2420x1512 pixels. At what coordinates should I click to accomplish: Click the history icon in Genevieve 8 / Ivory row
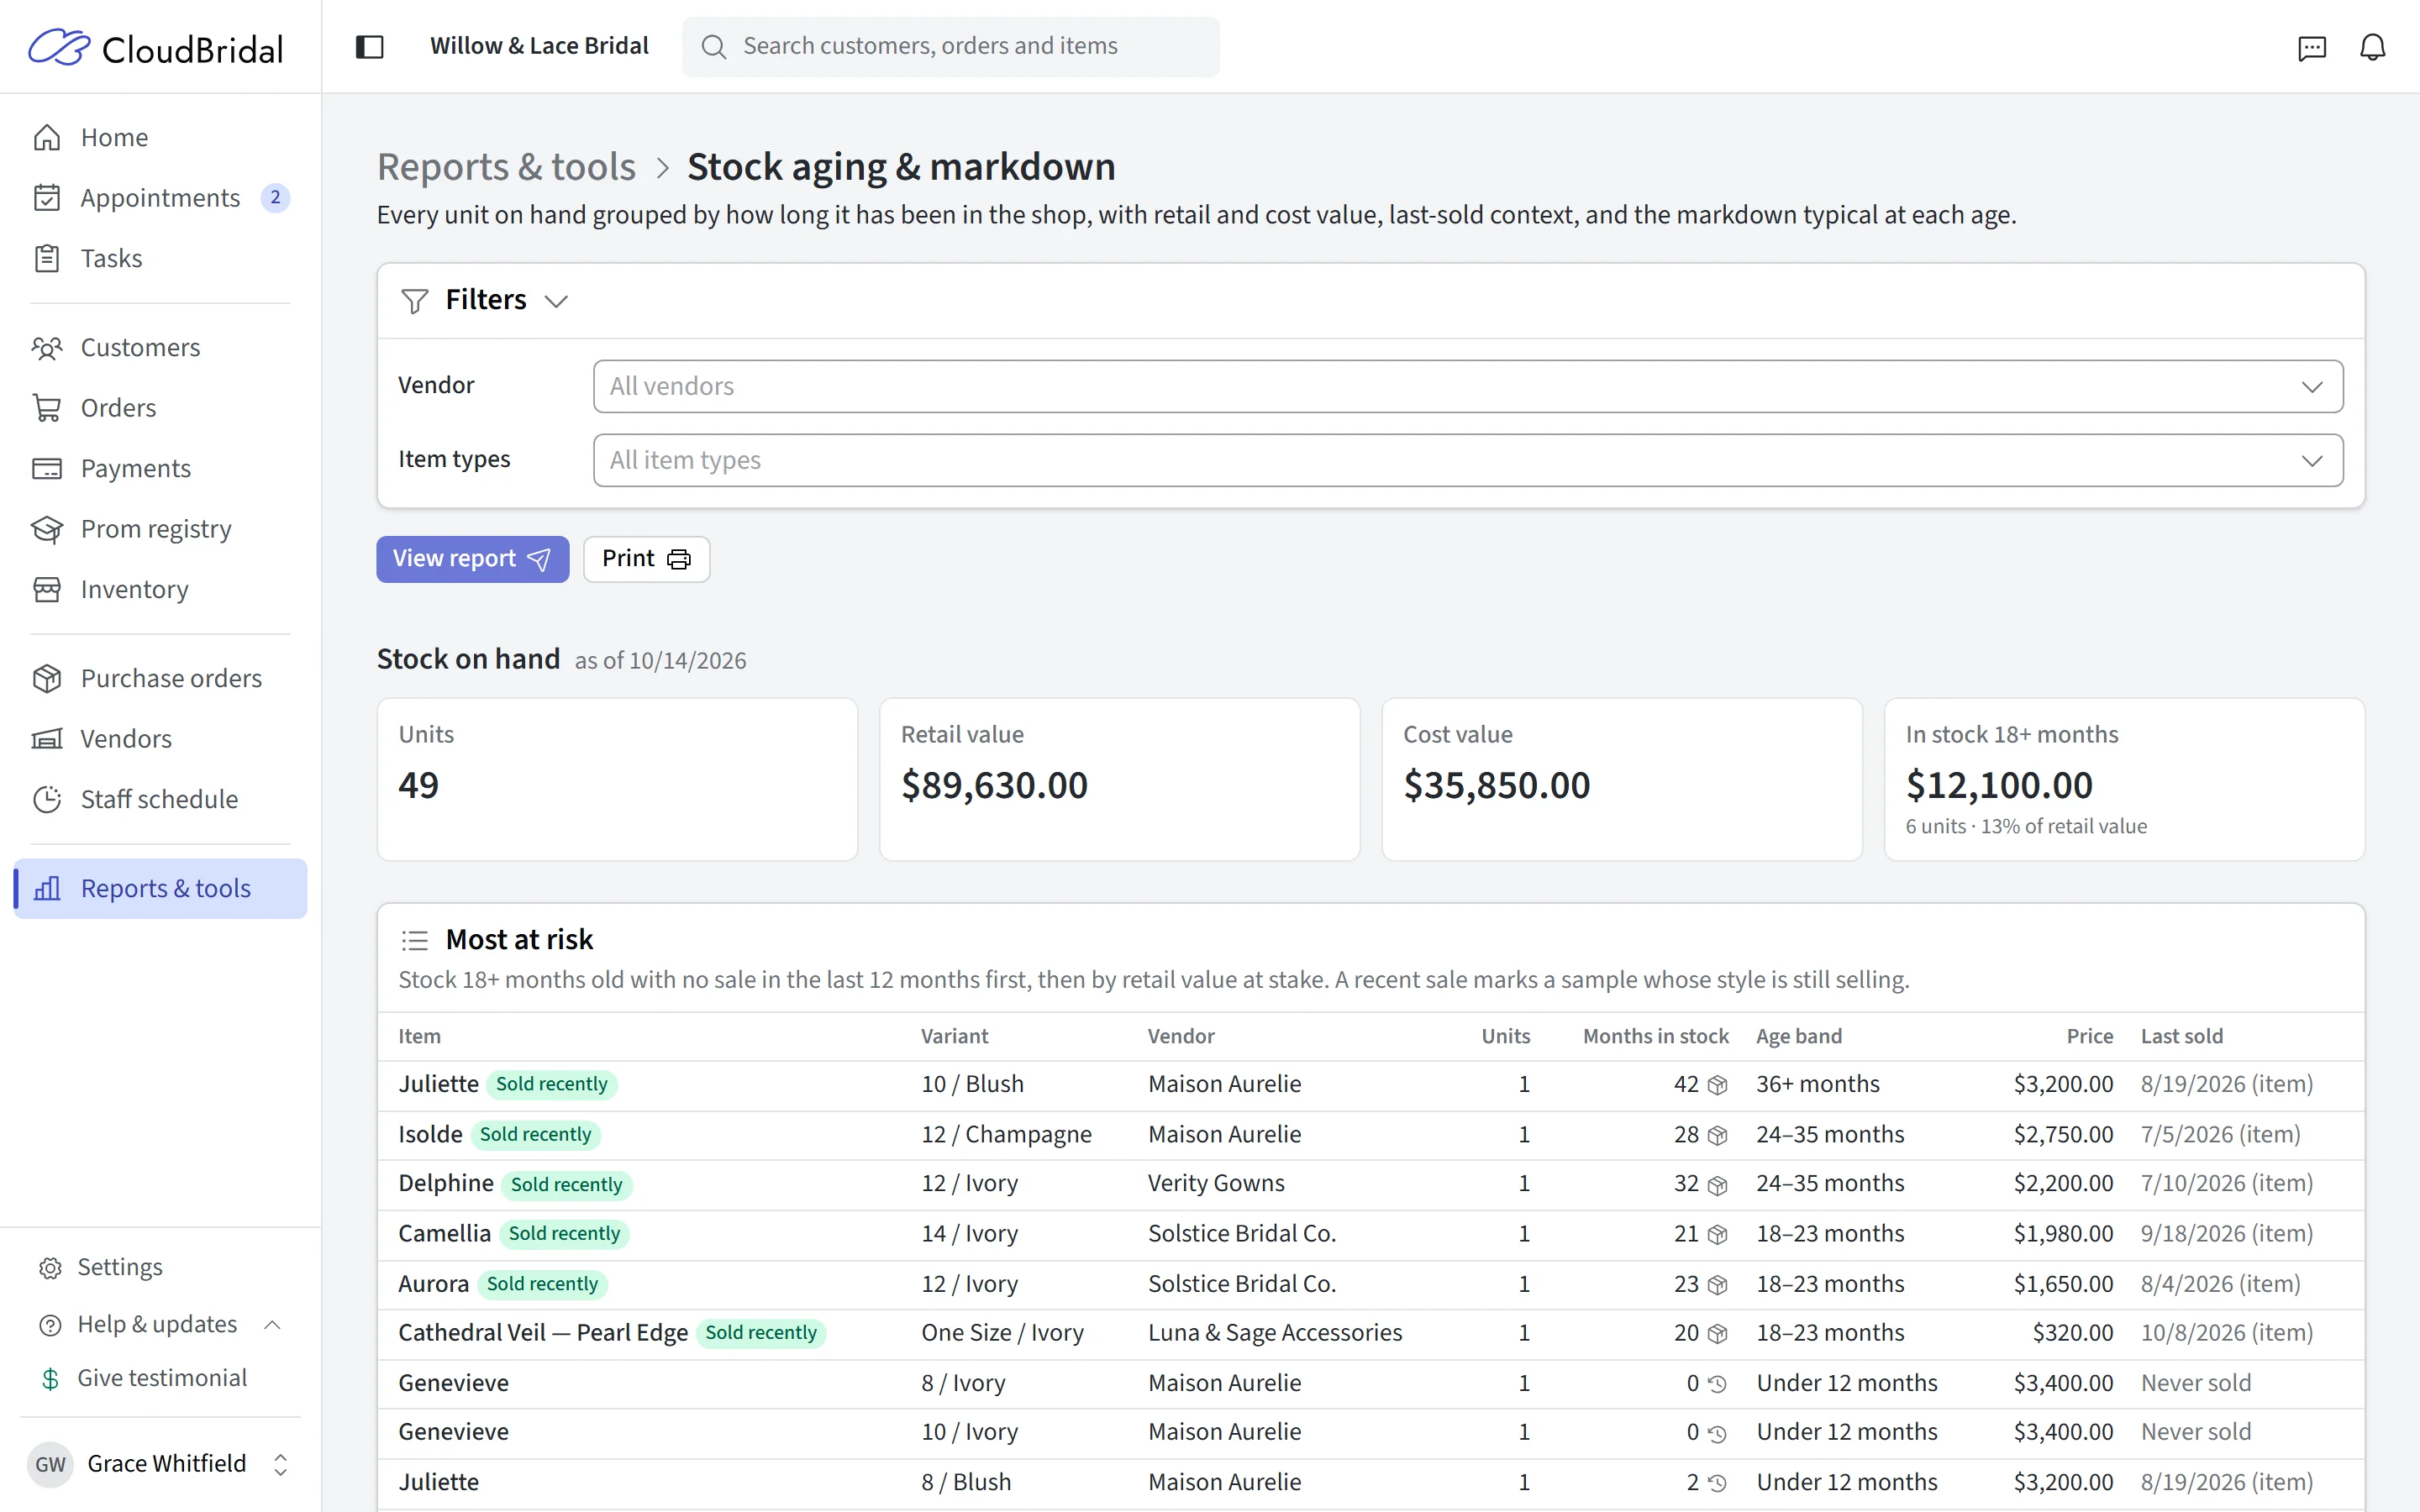tap(1717, 1384)
